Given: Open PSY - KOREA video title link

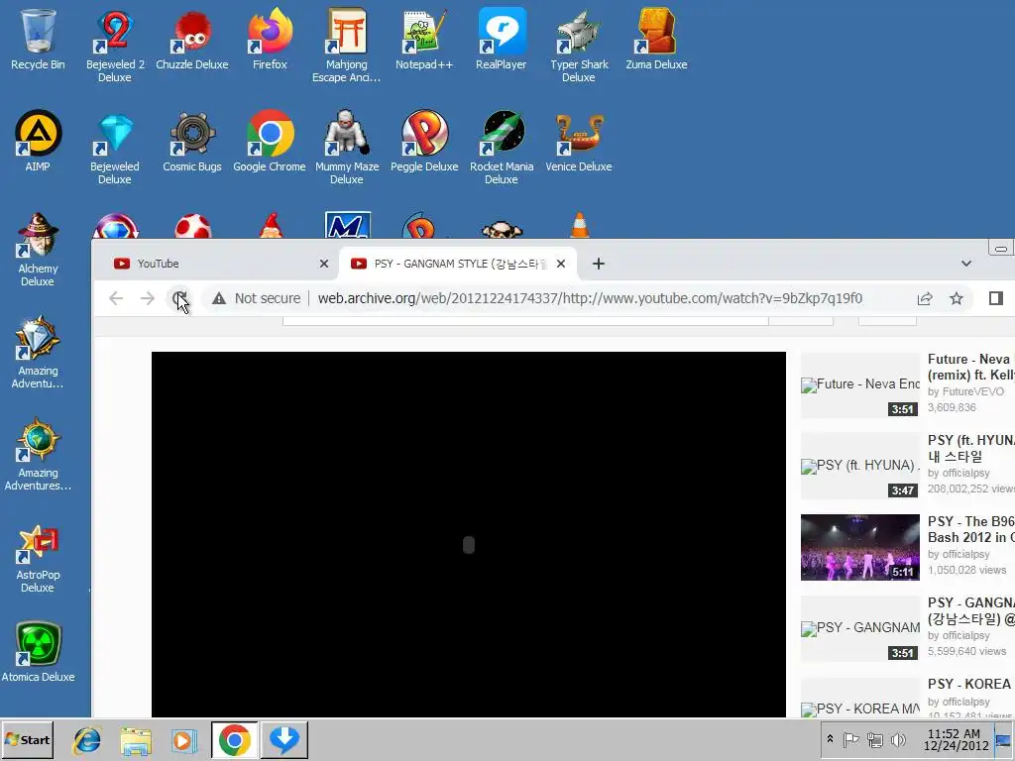Looking at the screenshot, I should pos(969,684).
